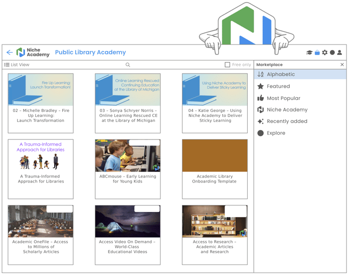Viewport: 351px width, 277px height.
Task: Click '02 – Michelle Bradley – Fire Up Learning' title
Action: click(41, 115)
